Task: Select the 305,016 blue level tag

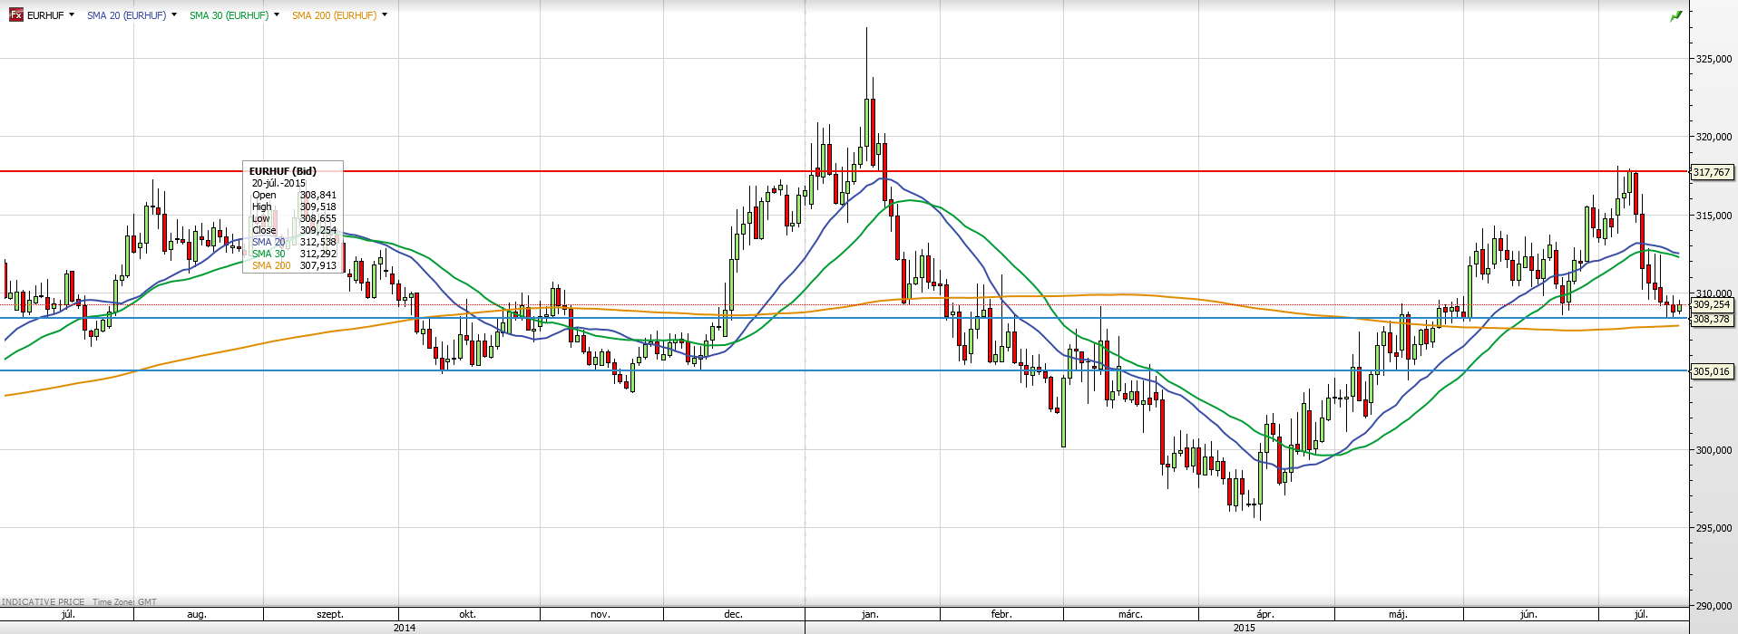Action: (x=1712, y=371)
